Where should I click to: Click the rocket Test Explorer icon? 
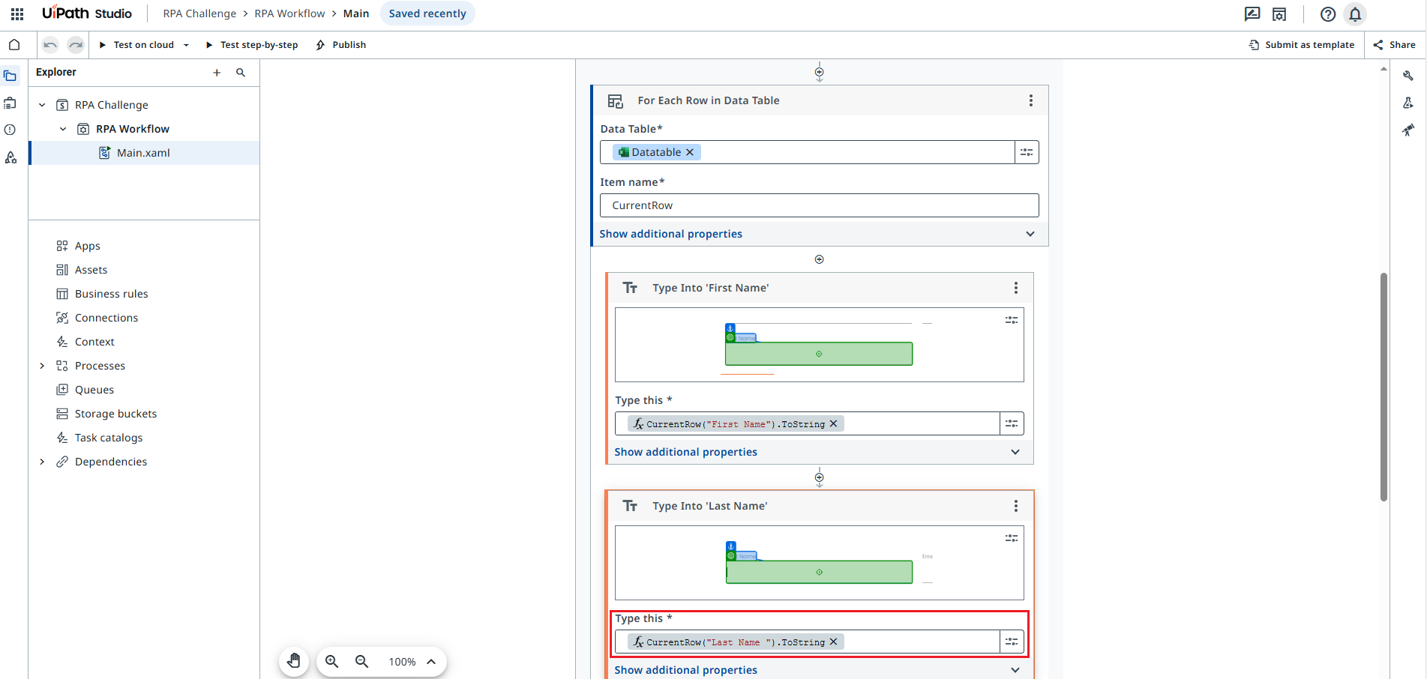click(10, 157)
